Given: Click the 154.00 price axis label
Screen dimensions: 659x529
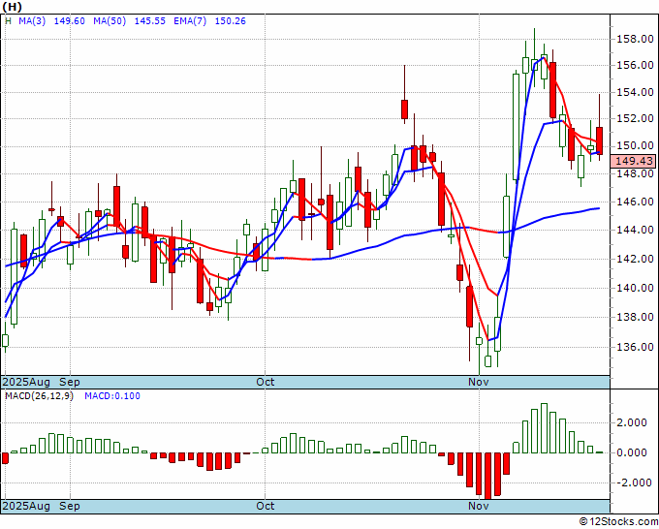Looking at the screenshot, I should [635, 92].
